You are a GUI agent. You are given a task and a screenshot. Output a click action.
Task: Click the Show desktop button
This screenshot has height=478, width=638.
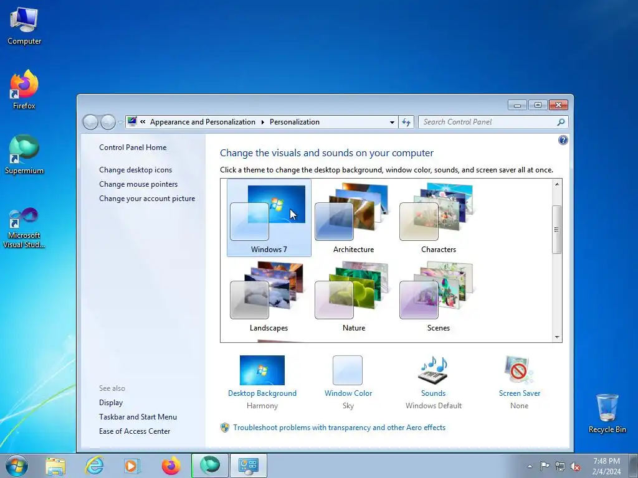coord(634,466)
